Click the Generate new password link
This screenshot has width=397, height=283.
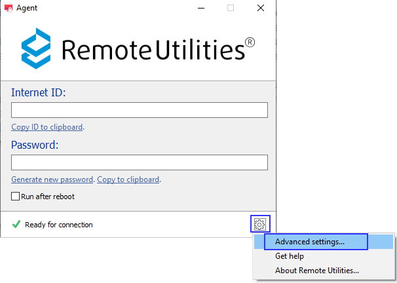[x=52, y=179]
